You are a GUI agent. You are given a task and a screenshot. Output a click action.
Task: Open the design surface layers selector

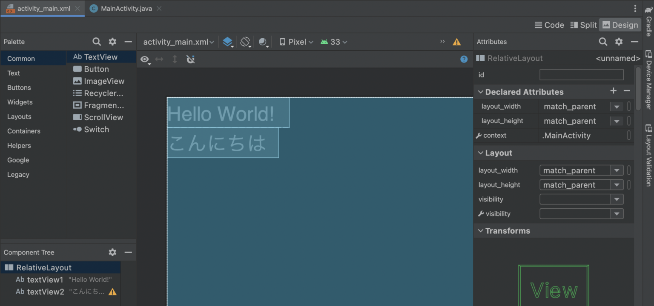pyautogui.click(x=228, y=42)
